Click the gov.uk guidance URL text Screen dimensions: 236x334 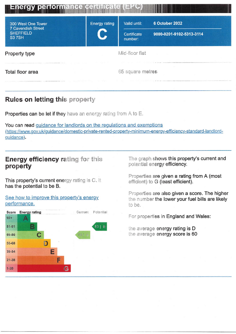114,134
